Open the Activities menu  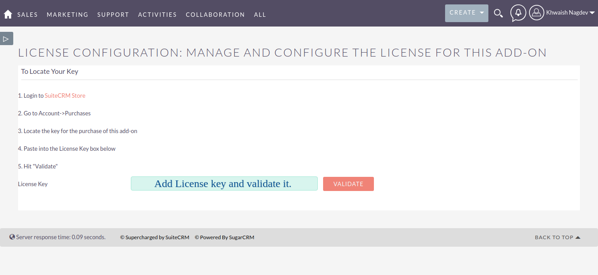tap(157, 15)
